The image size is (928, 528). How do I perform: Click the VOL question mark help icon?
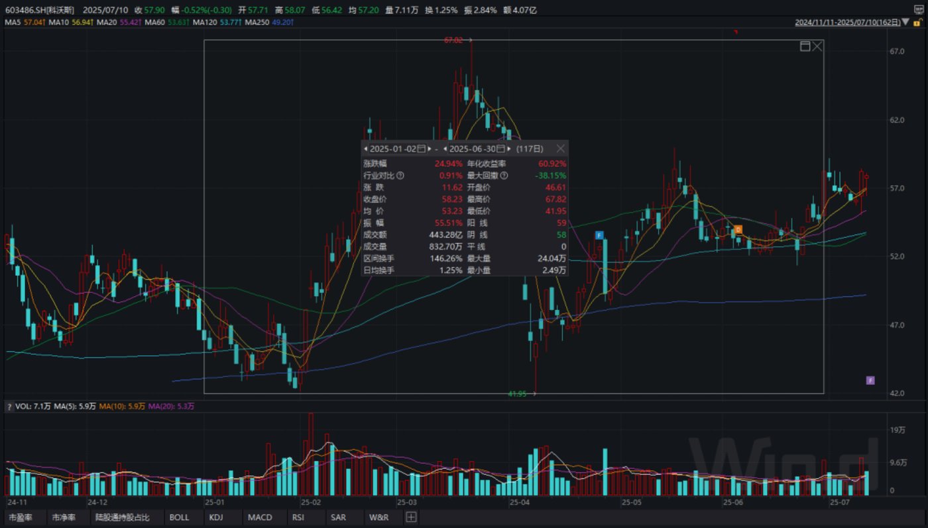click(x=9, y=405)
